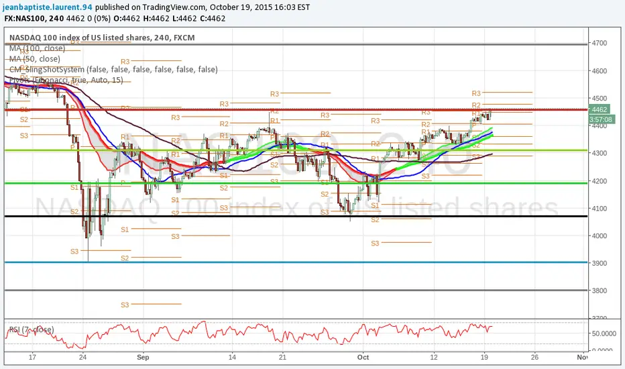Click the 14 date label on time axis
Screen dimensions: 625x369
pyautogui.click(x=232, y=357)
